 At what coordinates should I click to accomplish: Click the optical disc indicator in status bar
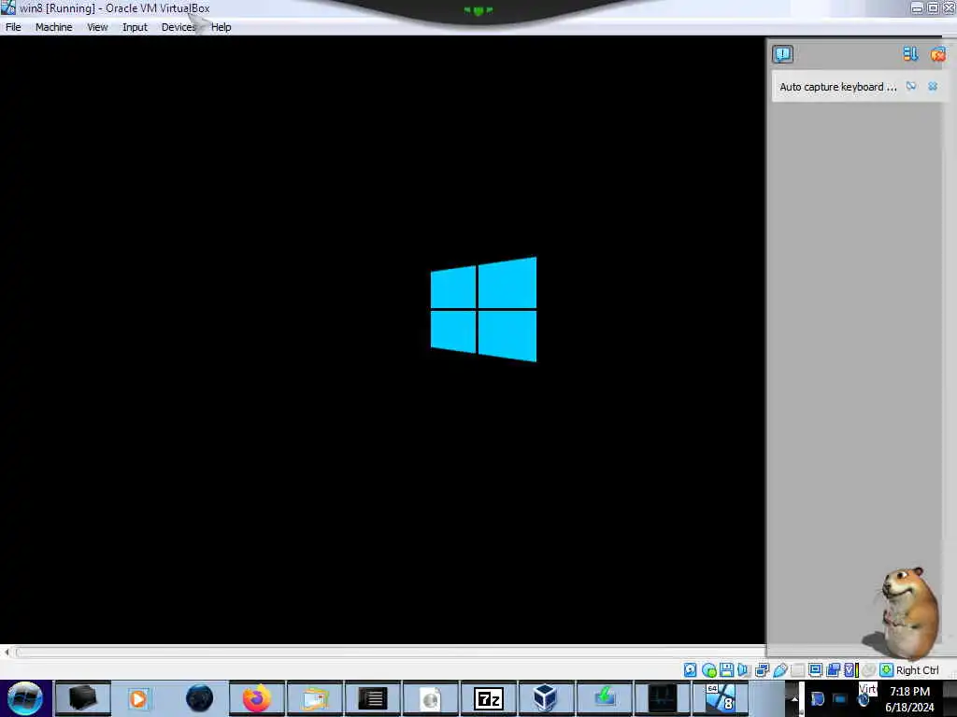pos(708,670)
